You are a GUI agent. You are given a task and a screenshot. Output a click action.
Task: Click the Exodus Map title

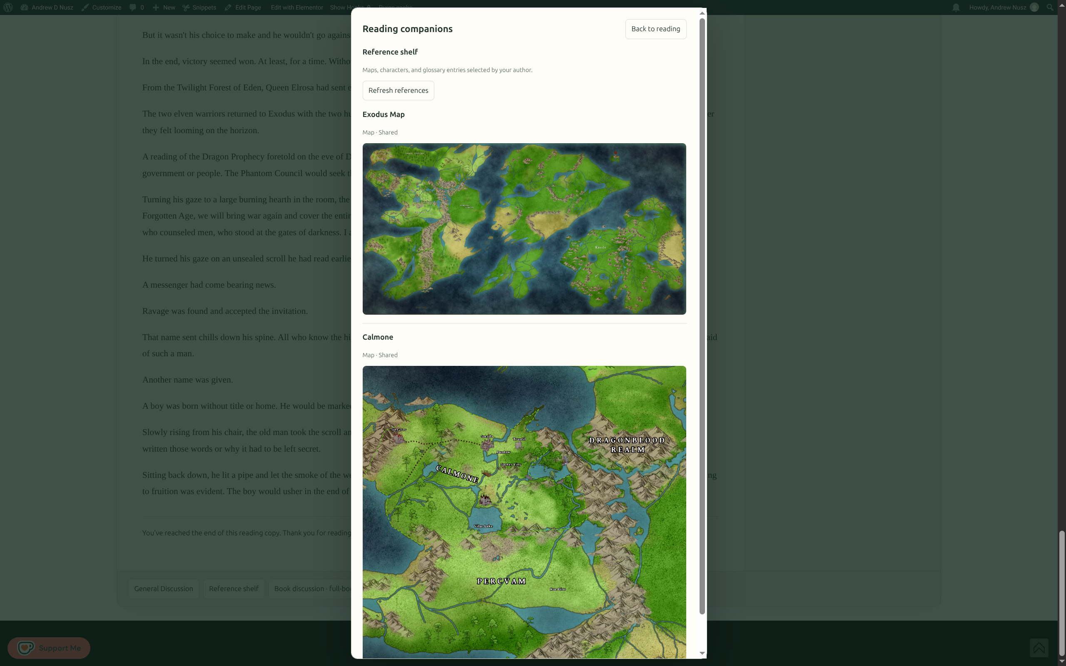383,114
